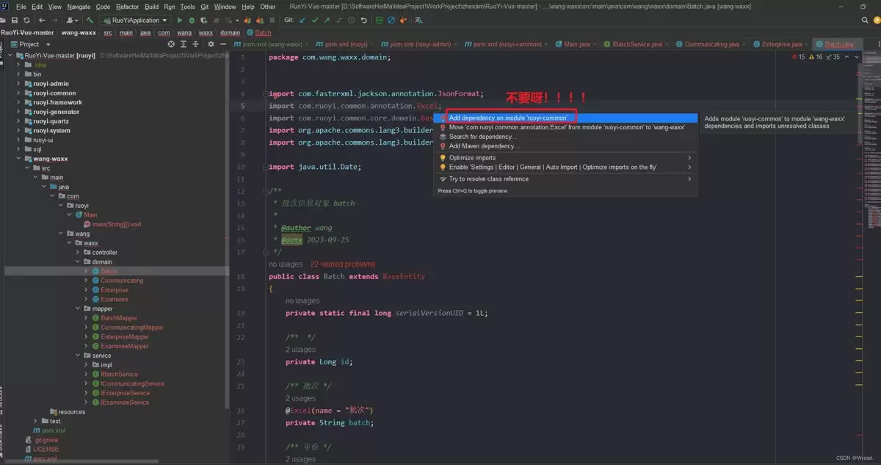Open the Git menu
Image resolution: width=881 pixels, height=465 pixels.
(x=204, y=7)
